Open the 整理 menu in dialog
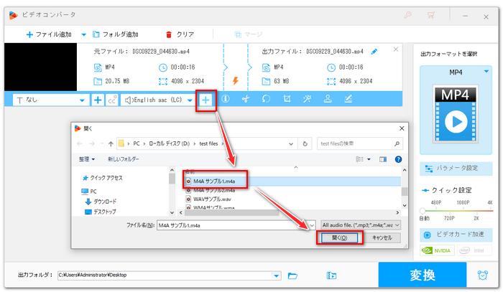This screenshot has width=503, height=292. 87,159
